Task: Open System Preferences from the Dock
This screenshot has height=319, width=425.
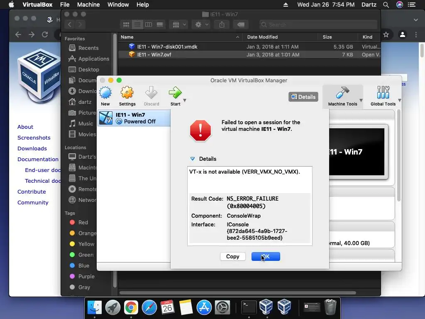Action: tap(222, 308)
